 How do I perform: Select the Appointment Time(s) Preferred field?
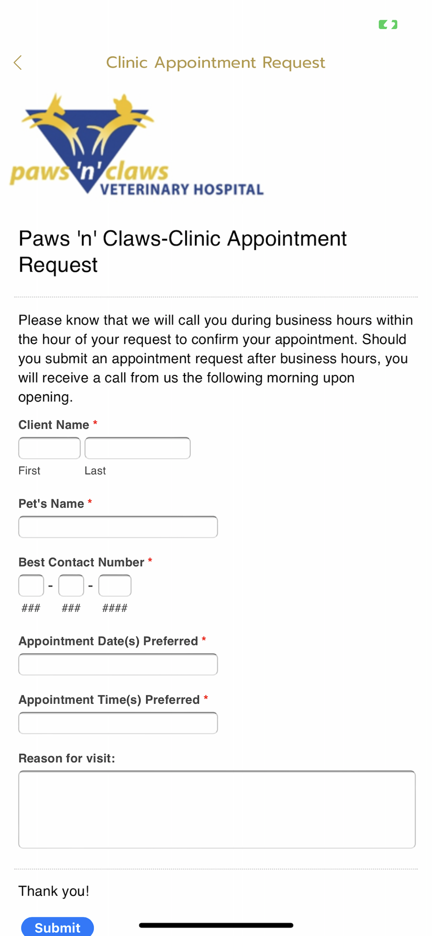118,723
